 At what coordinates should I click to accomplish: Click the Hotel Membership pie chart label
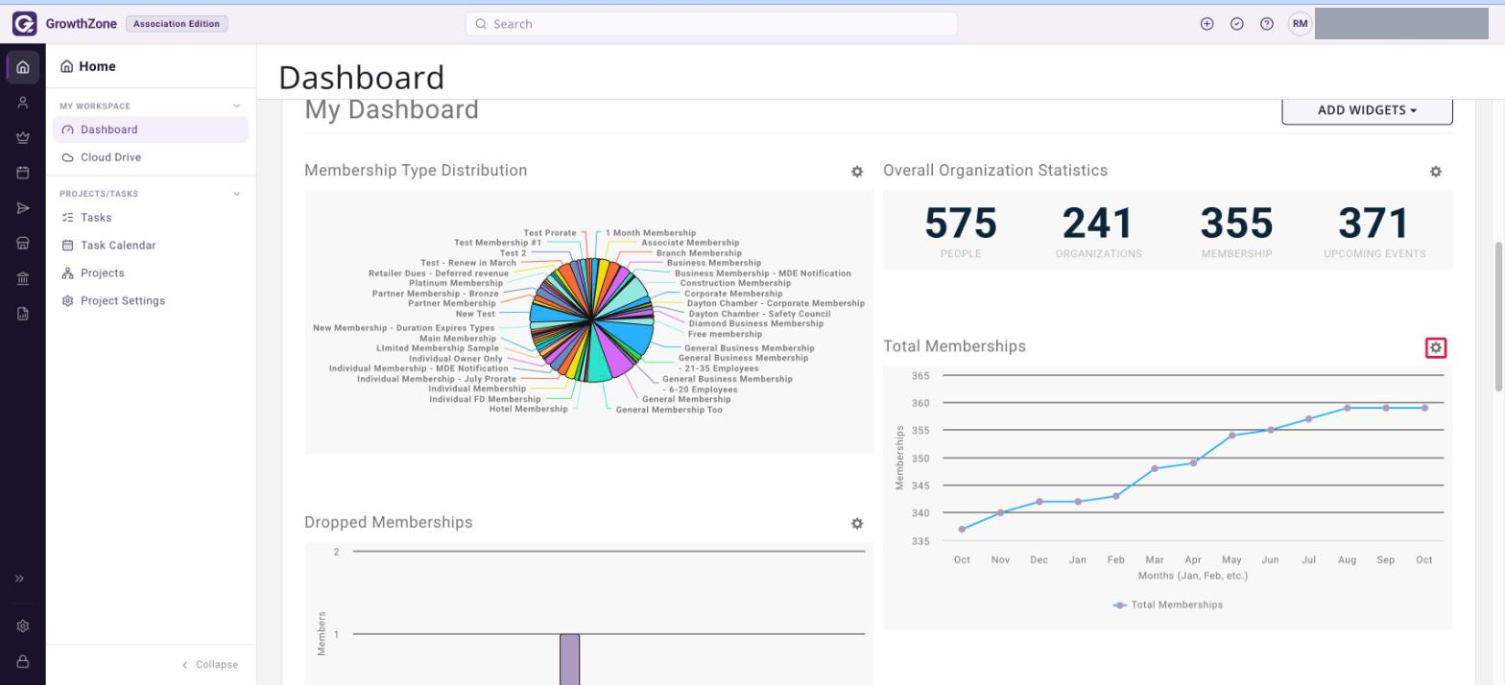[x=528, y=410]
